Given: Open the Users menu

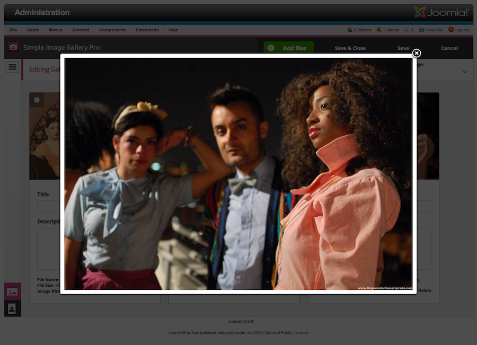Looking at the screenshot, I should coord(33,30).
